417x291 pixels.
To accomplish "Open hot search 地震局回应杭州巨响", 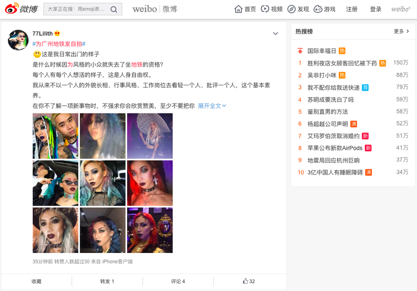I will [x=334, y=160].
